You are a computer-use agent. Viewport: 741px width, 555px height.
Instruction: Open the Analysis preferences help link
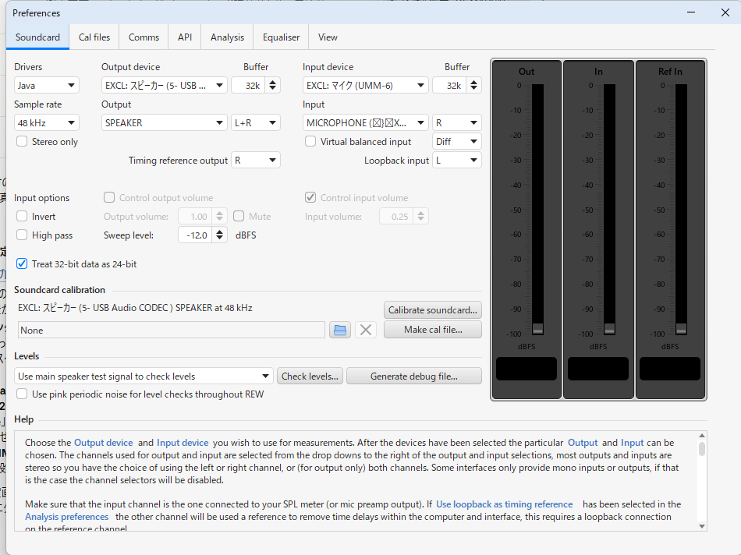[66, 517]
